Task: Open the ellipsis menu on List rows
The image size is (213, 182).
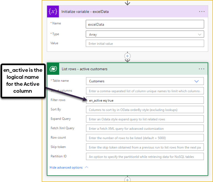Action: coord(202,69)
